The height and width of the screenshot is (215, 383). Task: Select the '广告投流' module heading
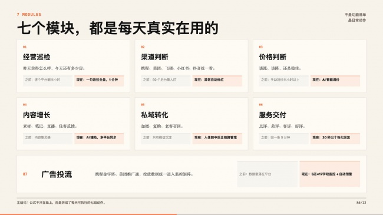click(57, 174)
